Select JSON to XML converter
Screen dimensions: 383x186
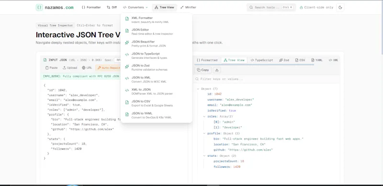coord(157,79)
